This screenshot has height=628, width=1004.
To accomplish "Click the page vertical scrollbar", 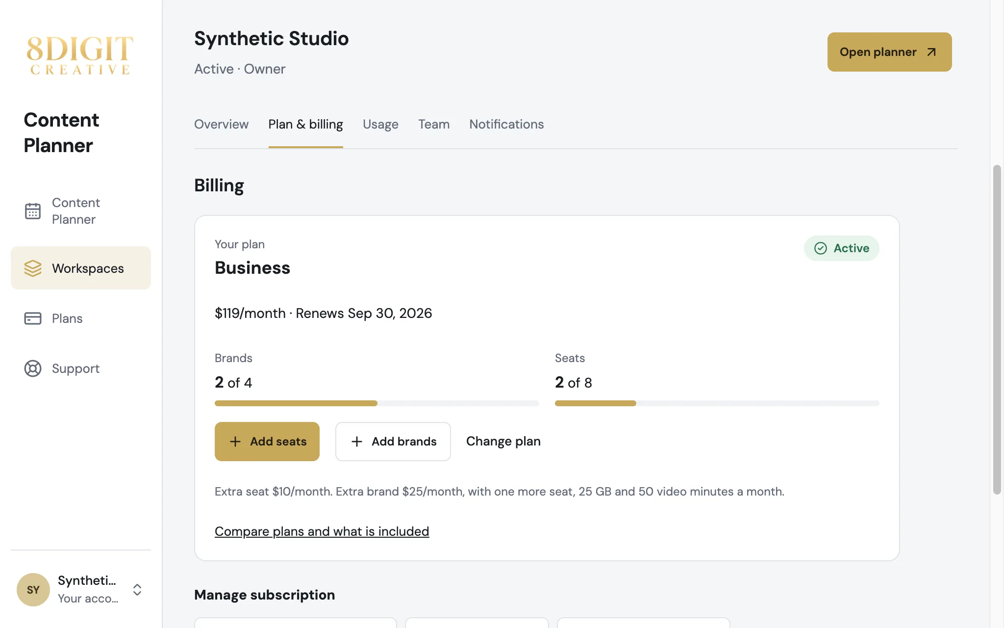I will tap(997, 330).
